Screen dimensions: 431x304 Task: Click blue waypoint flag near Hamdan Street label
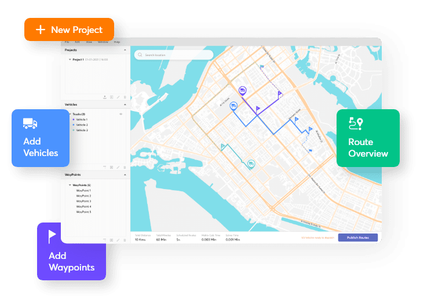click(296, 120)
